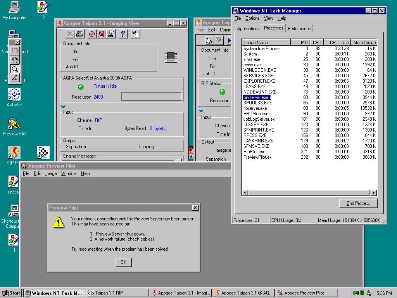Viewport: 397px width, 298px height.
Task: Select the black dots pattern desktop shortcut
Action: [x=43, y=152]
